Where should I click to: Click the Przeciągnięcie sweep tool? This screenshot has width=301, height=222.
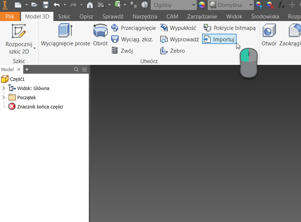click(x=133, y=28)
